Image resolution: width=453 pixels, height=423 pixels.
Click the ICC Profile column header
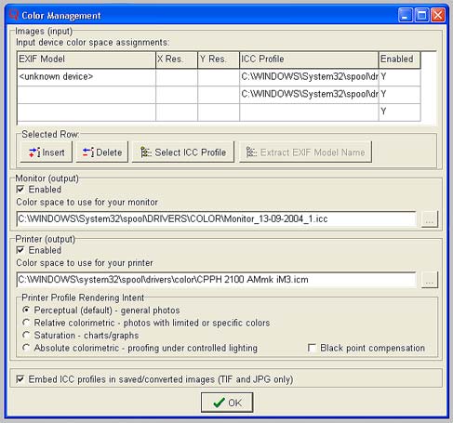[x=309, y=59]
